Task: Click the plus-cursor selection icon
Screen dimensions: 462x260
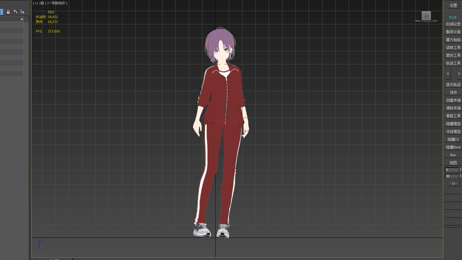Action: (15, 12)
